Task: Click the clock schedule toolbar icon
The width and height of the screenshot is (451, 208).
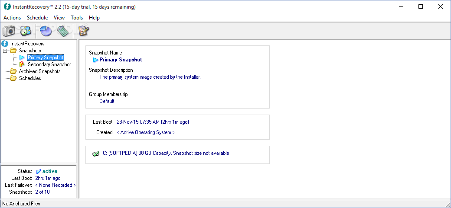Action: click(26, 31)
